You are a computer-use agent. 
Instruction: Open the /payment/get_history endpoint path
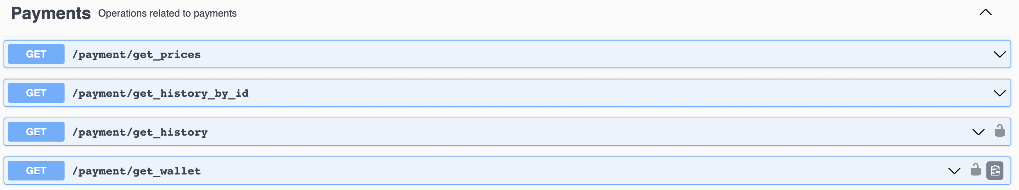[140, 132]
